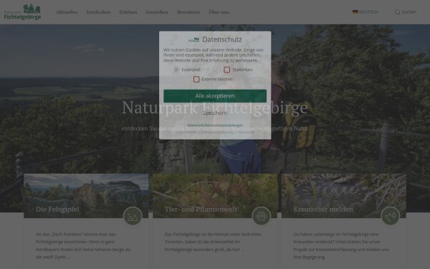Open the Über uns menu
The width and height of the screenshot is (430, 269).
(219, 12)
